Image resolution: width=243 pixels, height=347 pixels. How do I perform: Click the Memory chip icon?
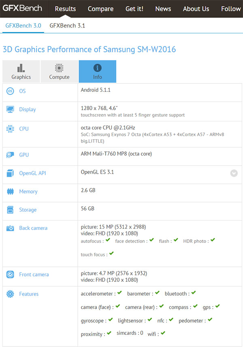[x=10, y=192]
